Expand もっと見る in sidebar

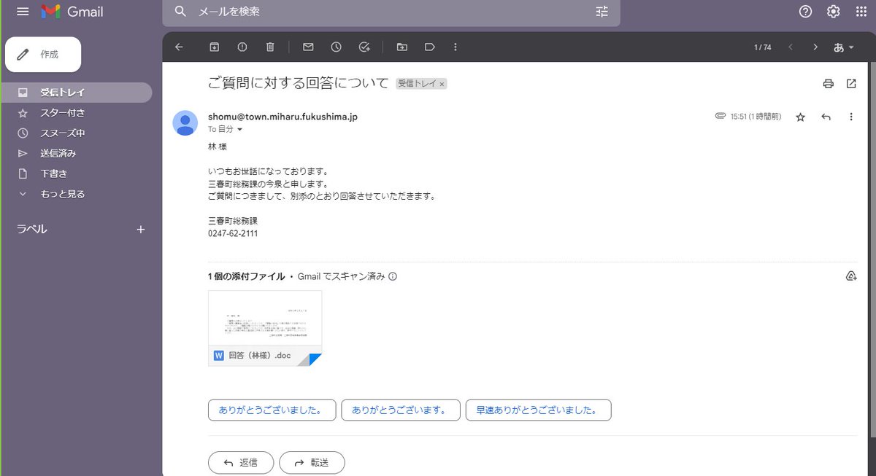point(62,194)
